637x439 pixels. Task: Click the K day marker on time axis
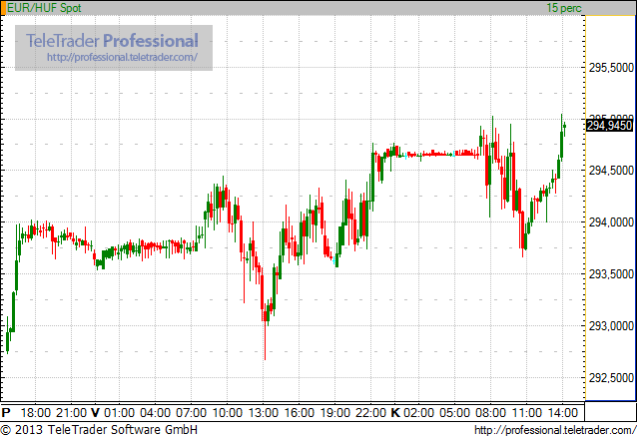pyautogui.click(x=395, y=413)
